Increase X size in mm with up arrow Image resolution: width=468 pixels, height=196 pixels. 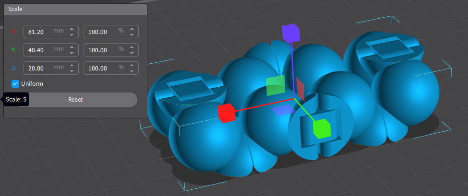click(x=72, y=29)
